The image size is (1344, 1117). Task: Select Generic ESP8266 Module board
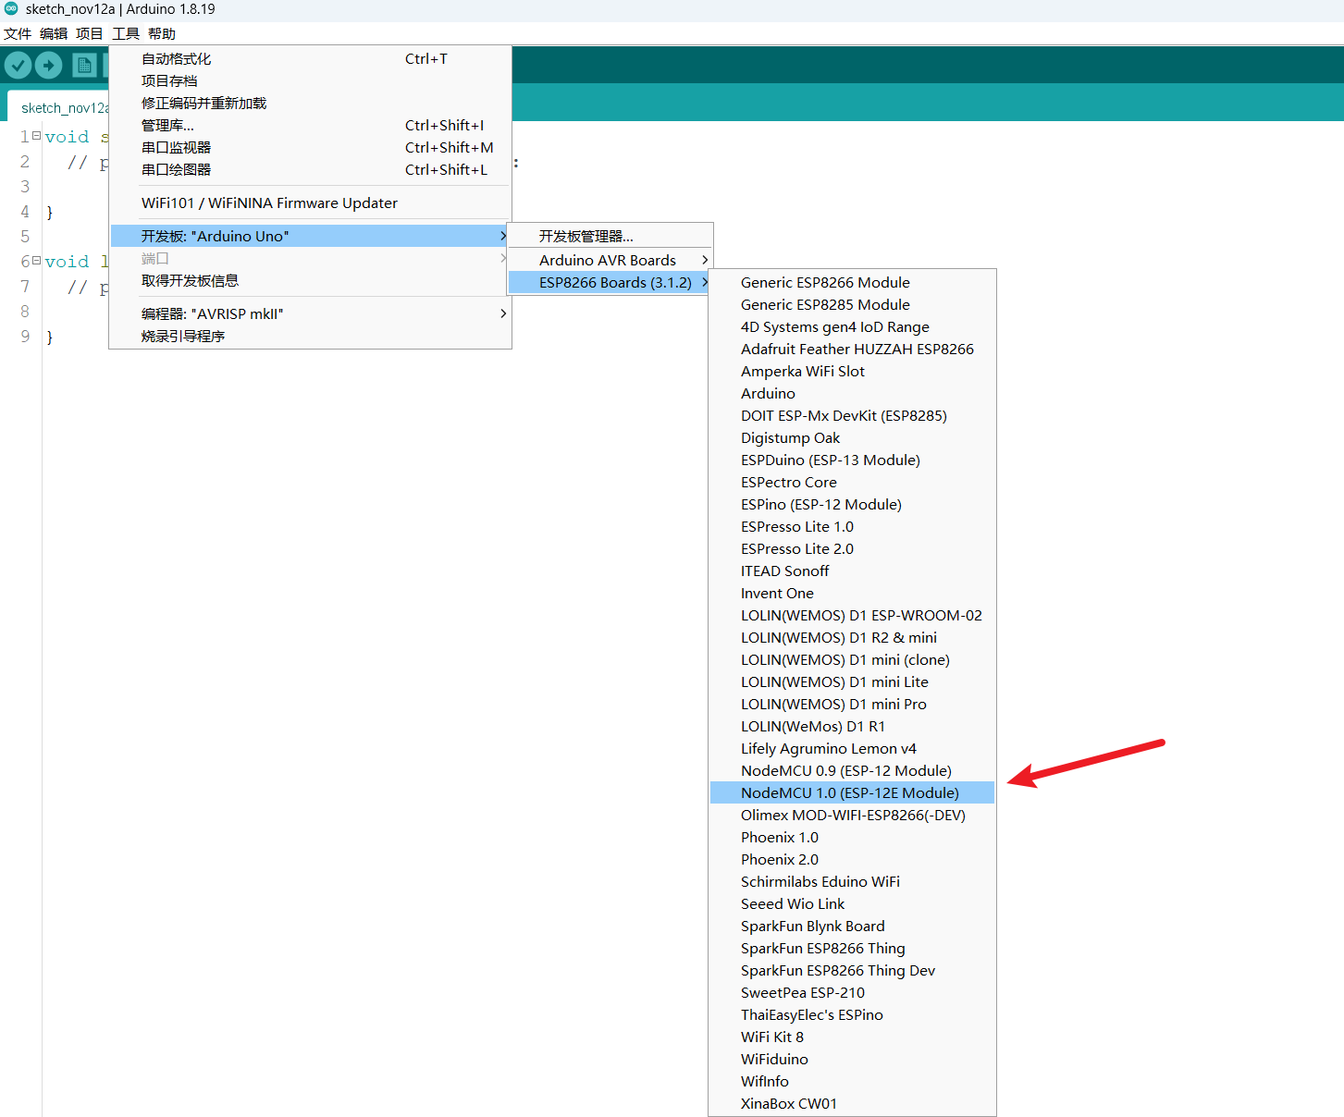point(852,282)
